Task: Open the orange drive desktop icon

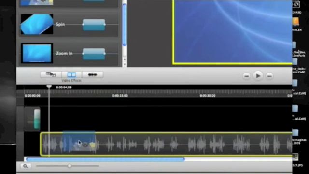Action: tap(296, 22)
